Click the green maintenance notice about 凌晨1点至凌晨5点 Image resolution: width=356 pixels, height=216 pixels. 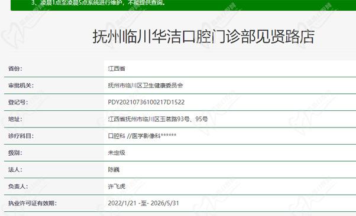coord(98,3)
